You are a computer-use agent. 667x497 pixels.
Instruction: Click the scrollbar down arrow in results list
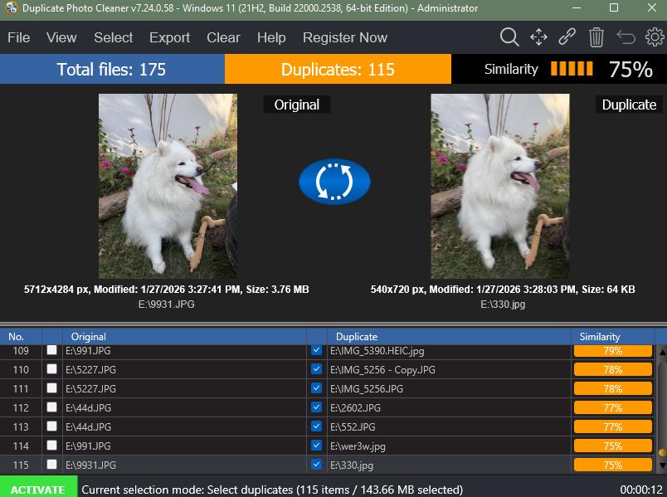point(662,466)
